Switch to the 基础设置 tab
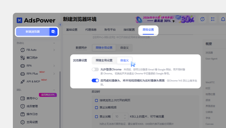The height and width of the screenshot is (128, 226). [x=72, y=30]
